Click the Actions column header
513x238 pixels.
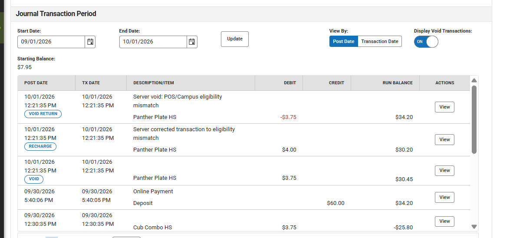click(x=444, y=83)
